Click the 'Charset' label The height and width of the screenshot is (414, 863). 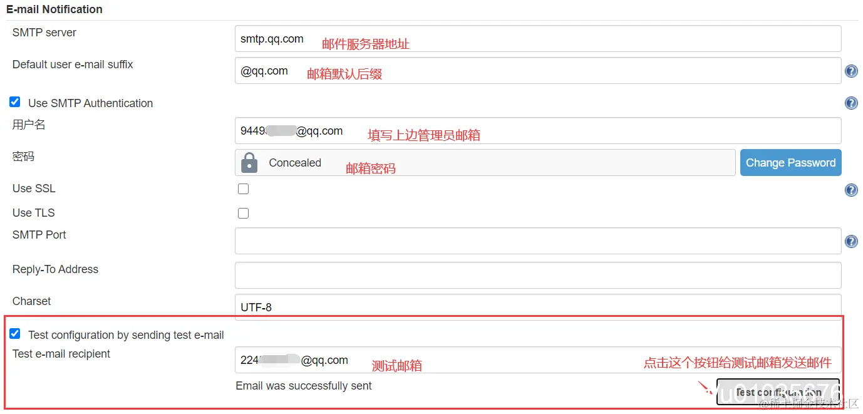[x=32, y=301]
